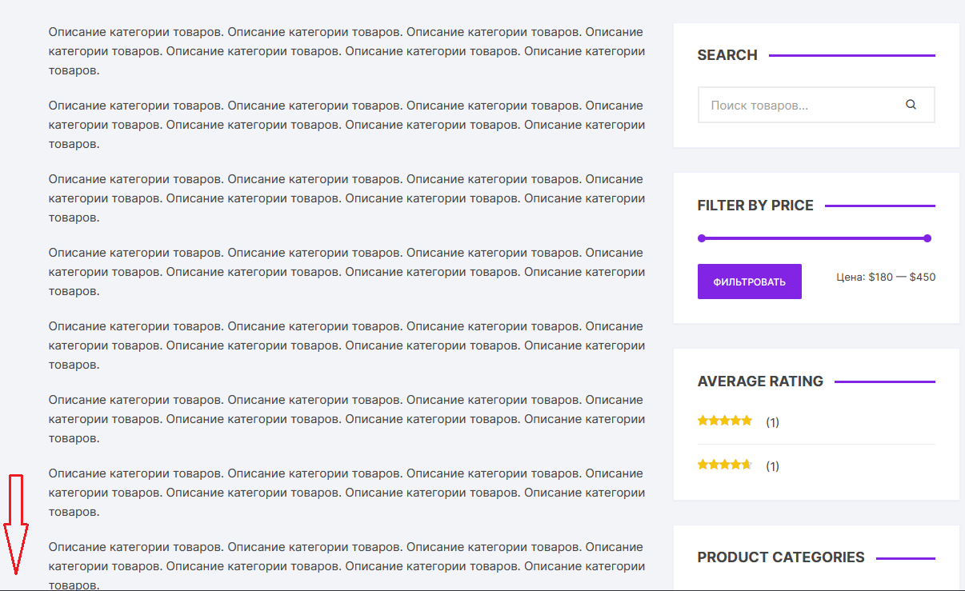
Task: Select the four-and-a-half star rating filter
Action: coord(725,465)
